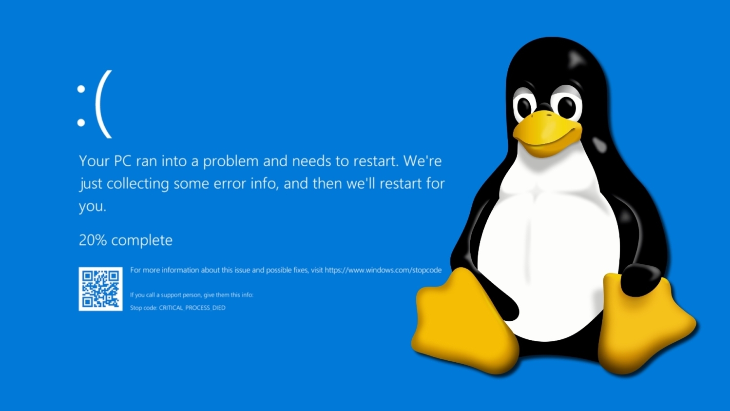Click the CRITICAL_PROCESS_DIED stop code text
The image size is (730, 411).
click(x=192, y=308)
